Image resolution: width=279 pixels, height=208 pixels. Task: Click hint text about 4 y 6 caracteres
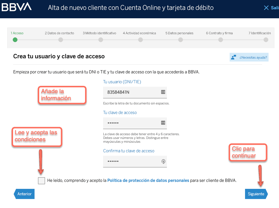(141, 138)
